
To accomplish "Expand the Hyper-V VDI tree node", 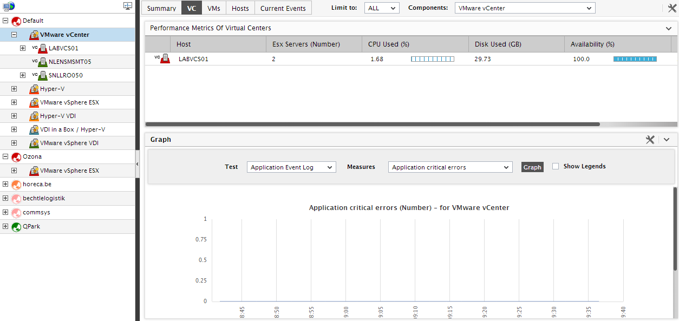I will [14, 116].
